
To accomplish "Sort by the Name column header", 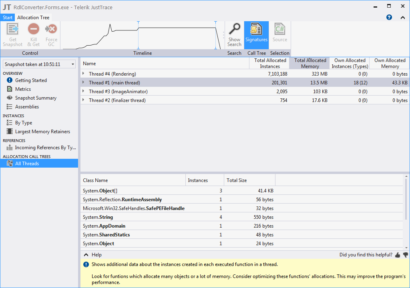I will tap(165, 63).
